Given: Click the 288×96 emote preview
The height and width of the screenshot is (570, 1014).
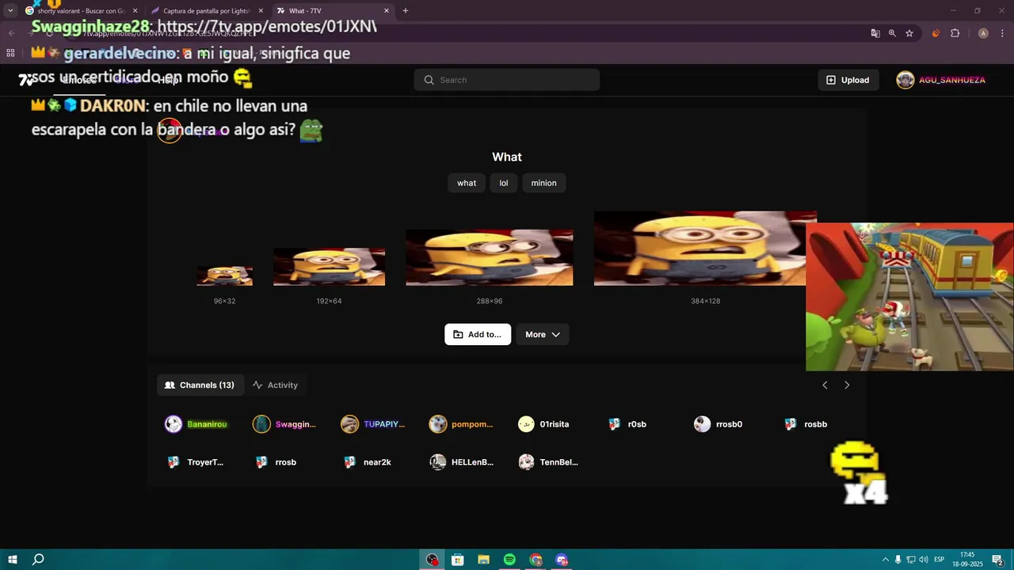Looking at the screenshot, I should pyautogui.click(x=490, y=257).
